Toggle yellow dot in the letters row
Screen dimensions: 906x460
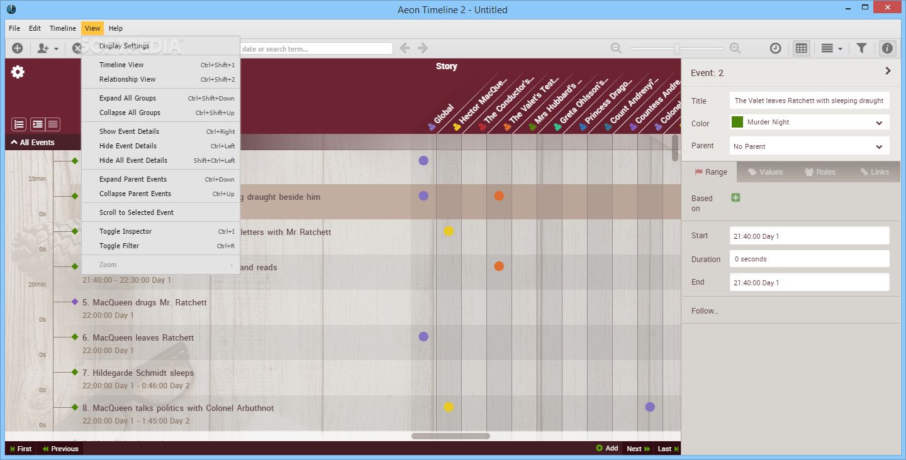pyautogui.click(x=449, y=231)
